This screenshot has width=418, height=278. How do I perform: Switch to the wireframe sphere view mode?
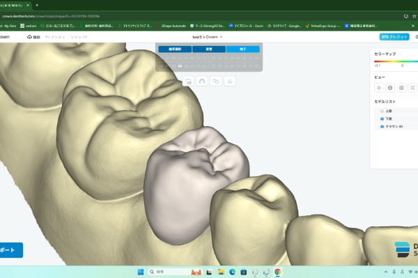390,88
